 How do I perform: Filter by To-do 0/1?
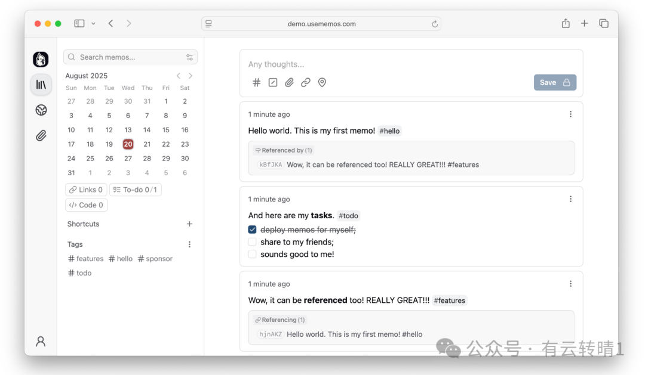coord(136,190)
